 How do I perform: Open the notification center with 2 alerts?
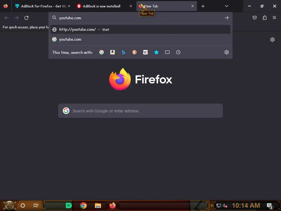270,206
